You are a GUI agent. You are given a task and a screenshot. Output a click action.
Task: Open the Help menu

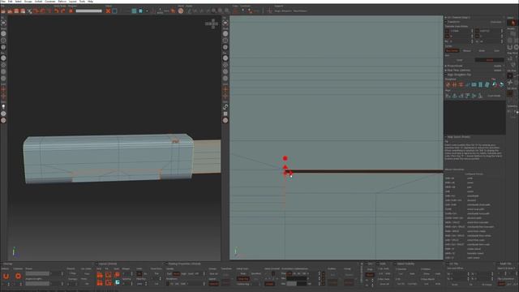pyautogui.click(x=90, y=2)
